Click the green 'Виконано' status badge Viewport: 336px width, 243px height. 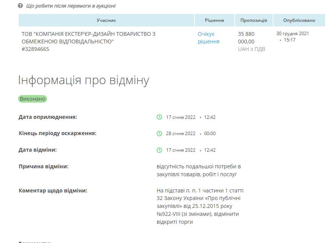coord(32,99)
